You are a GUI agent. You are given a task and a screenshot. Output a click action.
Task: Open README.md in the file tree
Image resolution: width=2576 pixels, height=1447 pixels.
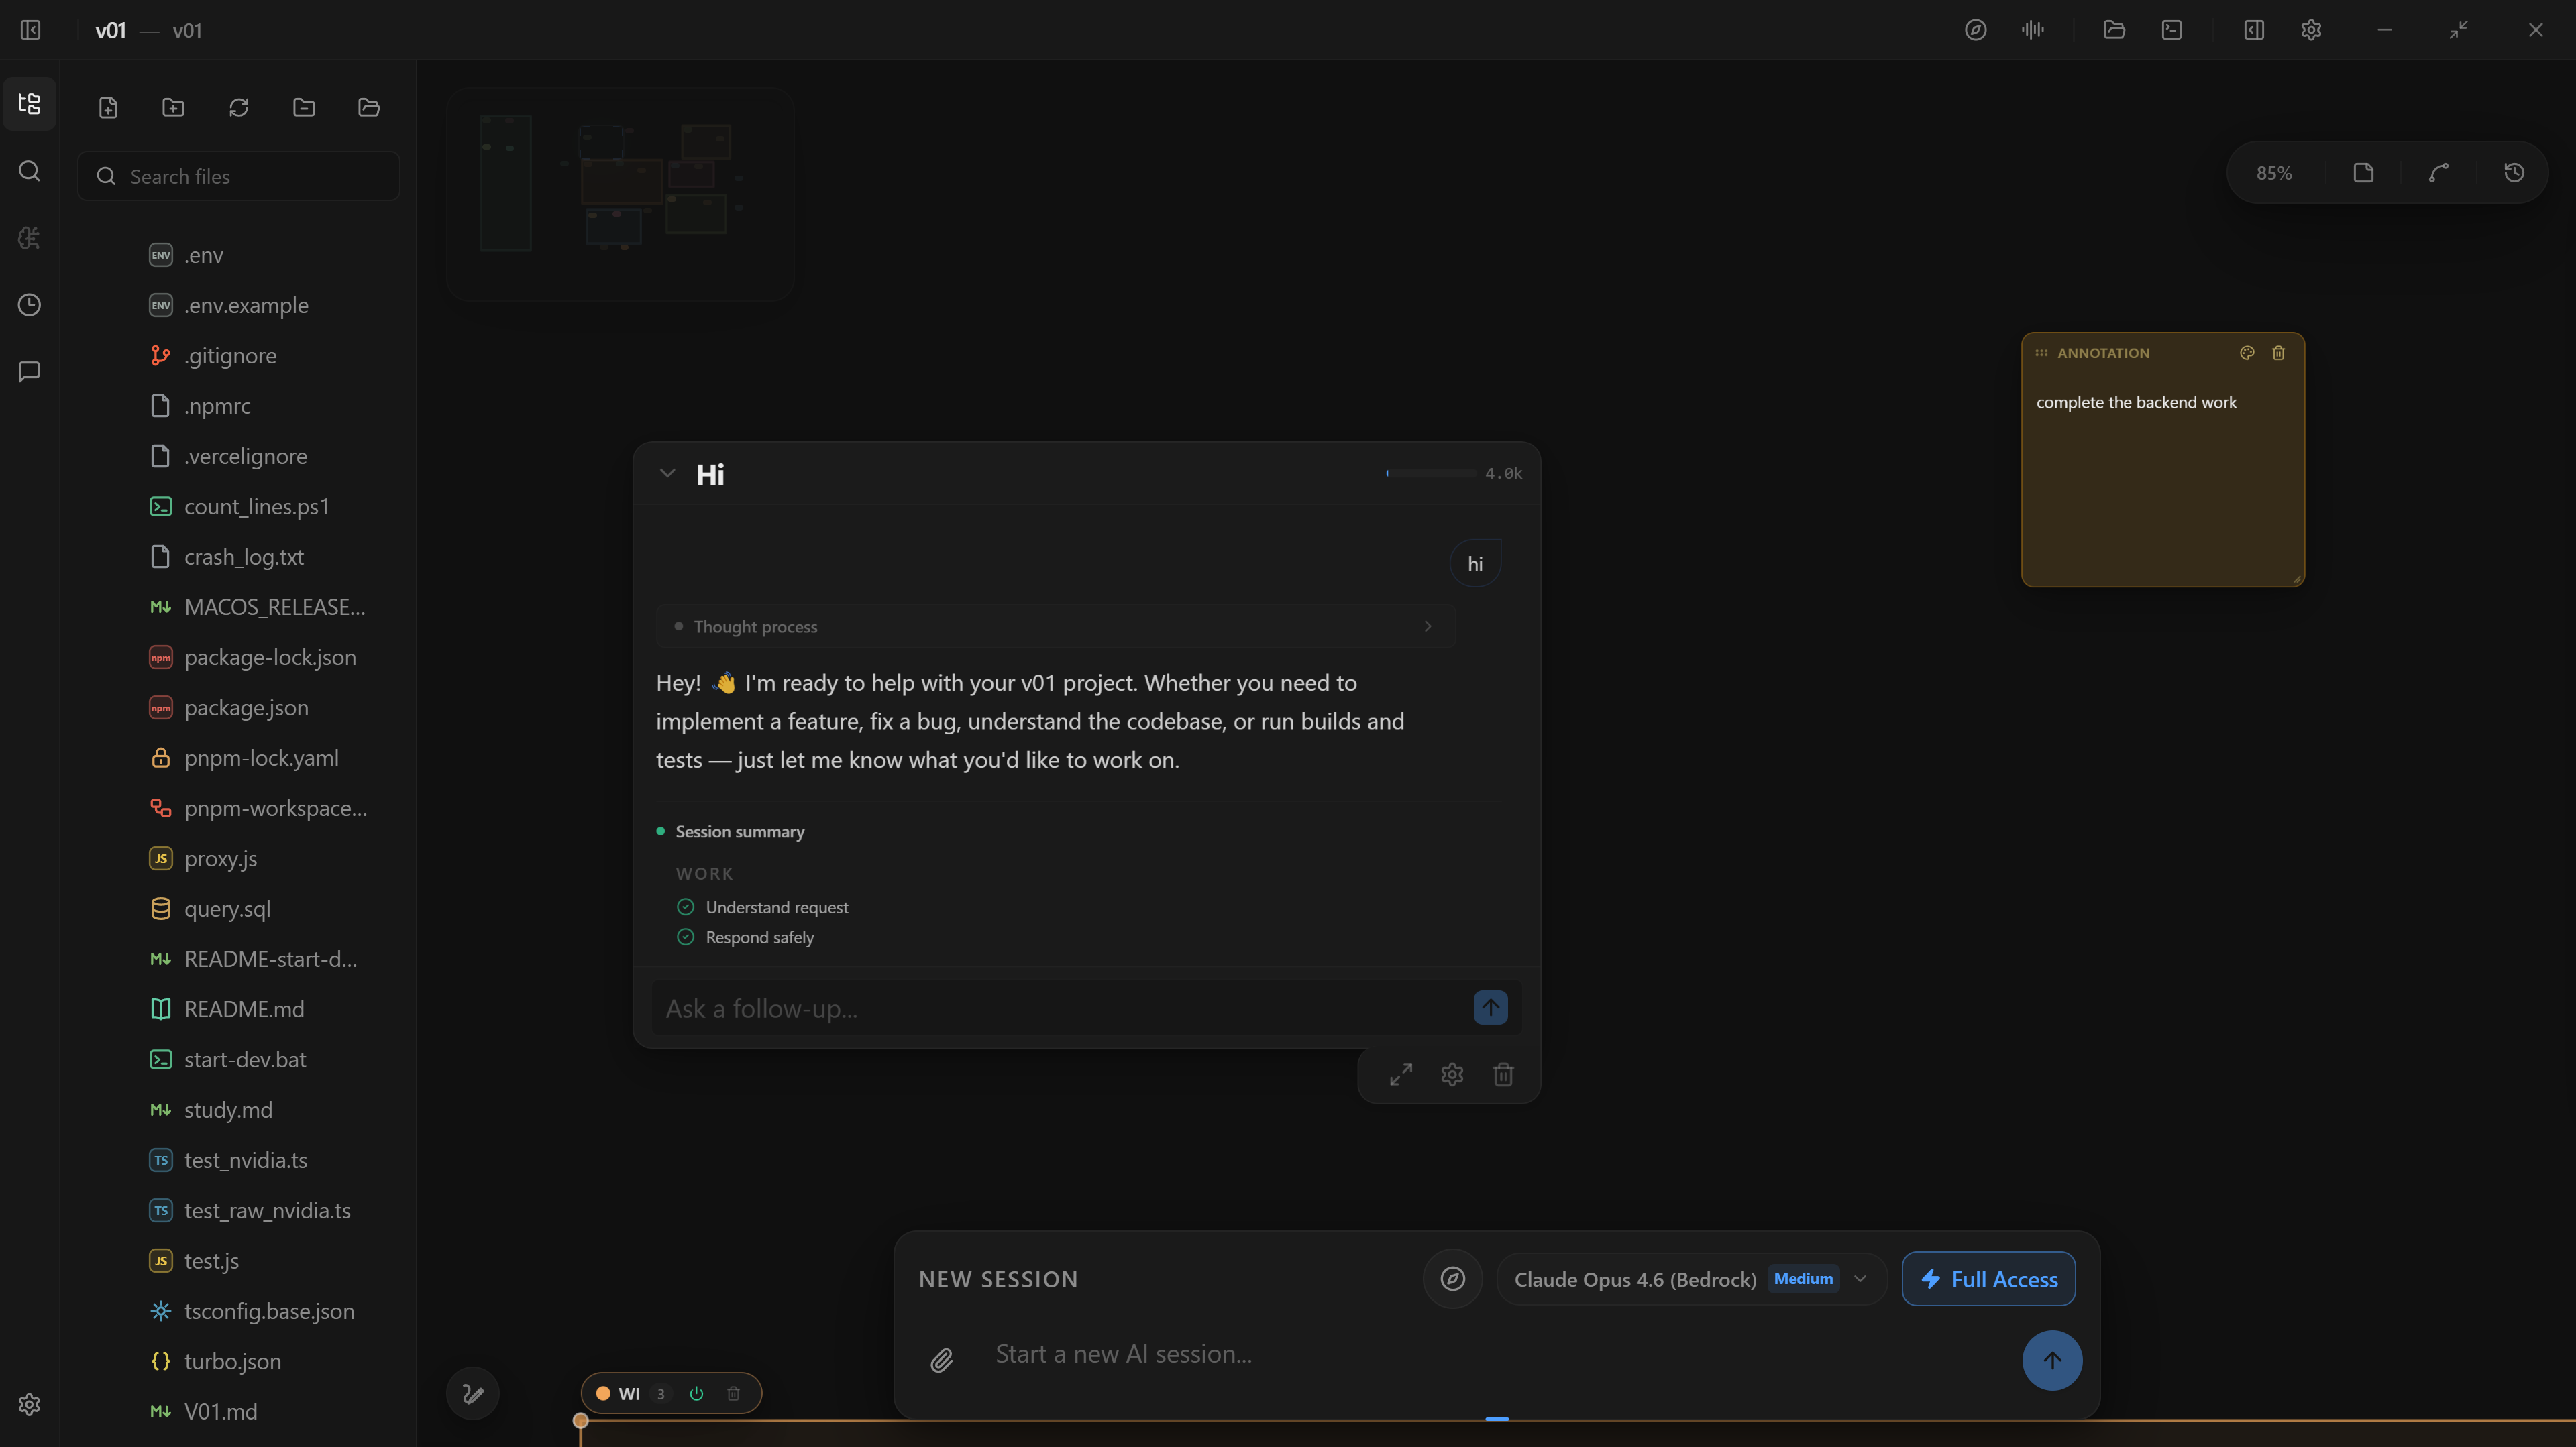click(x=244, y=1009)
